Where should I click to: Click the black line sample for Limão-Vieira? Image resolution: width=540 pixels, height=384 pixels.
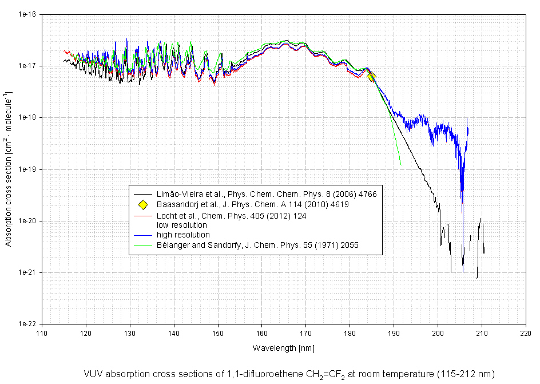(144, 195)
